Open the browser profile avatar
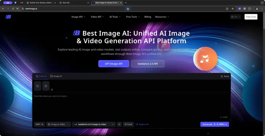Viewport: 265px width, 136px height. [257, 9]
